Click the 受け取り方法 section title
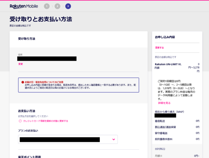Viewport: 209px width, 158px height. click(x=27, y=39)
